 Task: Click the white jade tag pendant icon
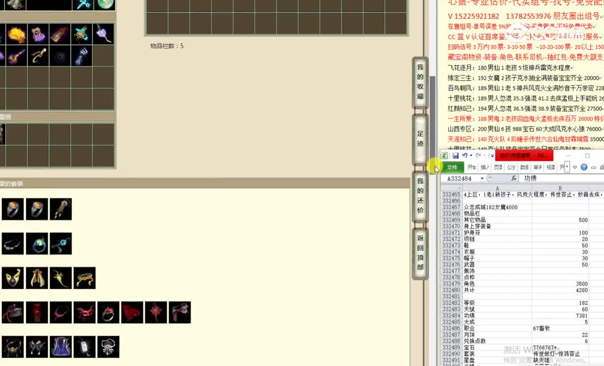pos(85,347)
